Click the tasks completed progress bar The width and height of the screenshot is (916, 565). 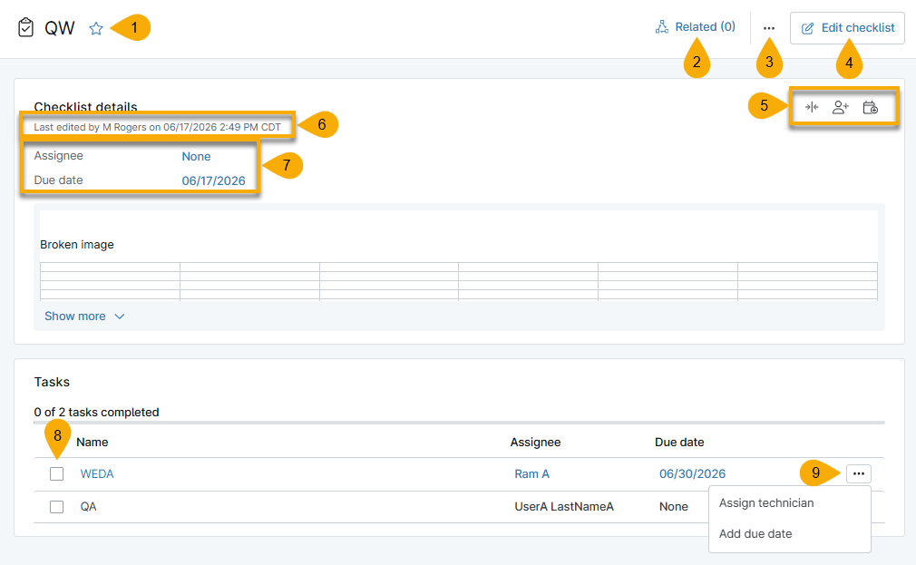click(459, 423)
